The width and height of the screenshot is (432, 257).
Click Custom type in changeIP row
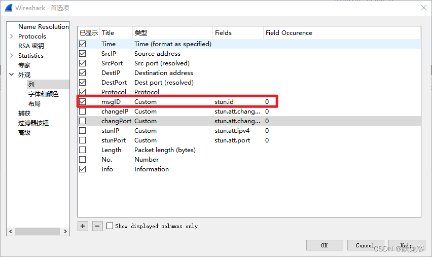pos(146,112)
